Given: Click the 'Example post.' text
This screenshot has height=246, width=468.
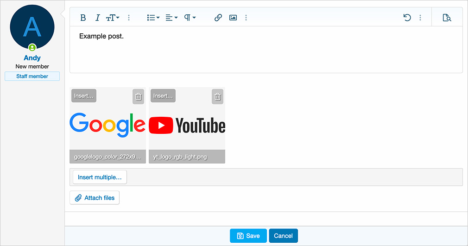Looking at the screenshot, I should click(x=101, y=37).
